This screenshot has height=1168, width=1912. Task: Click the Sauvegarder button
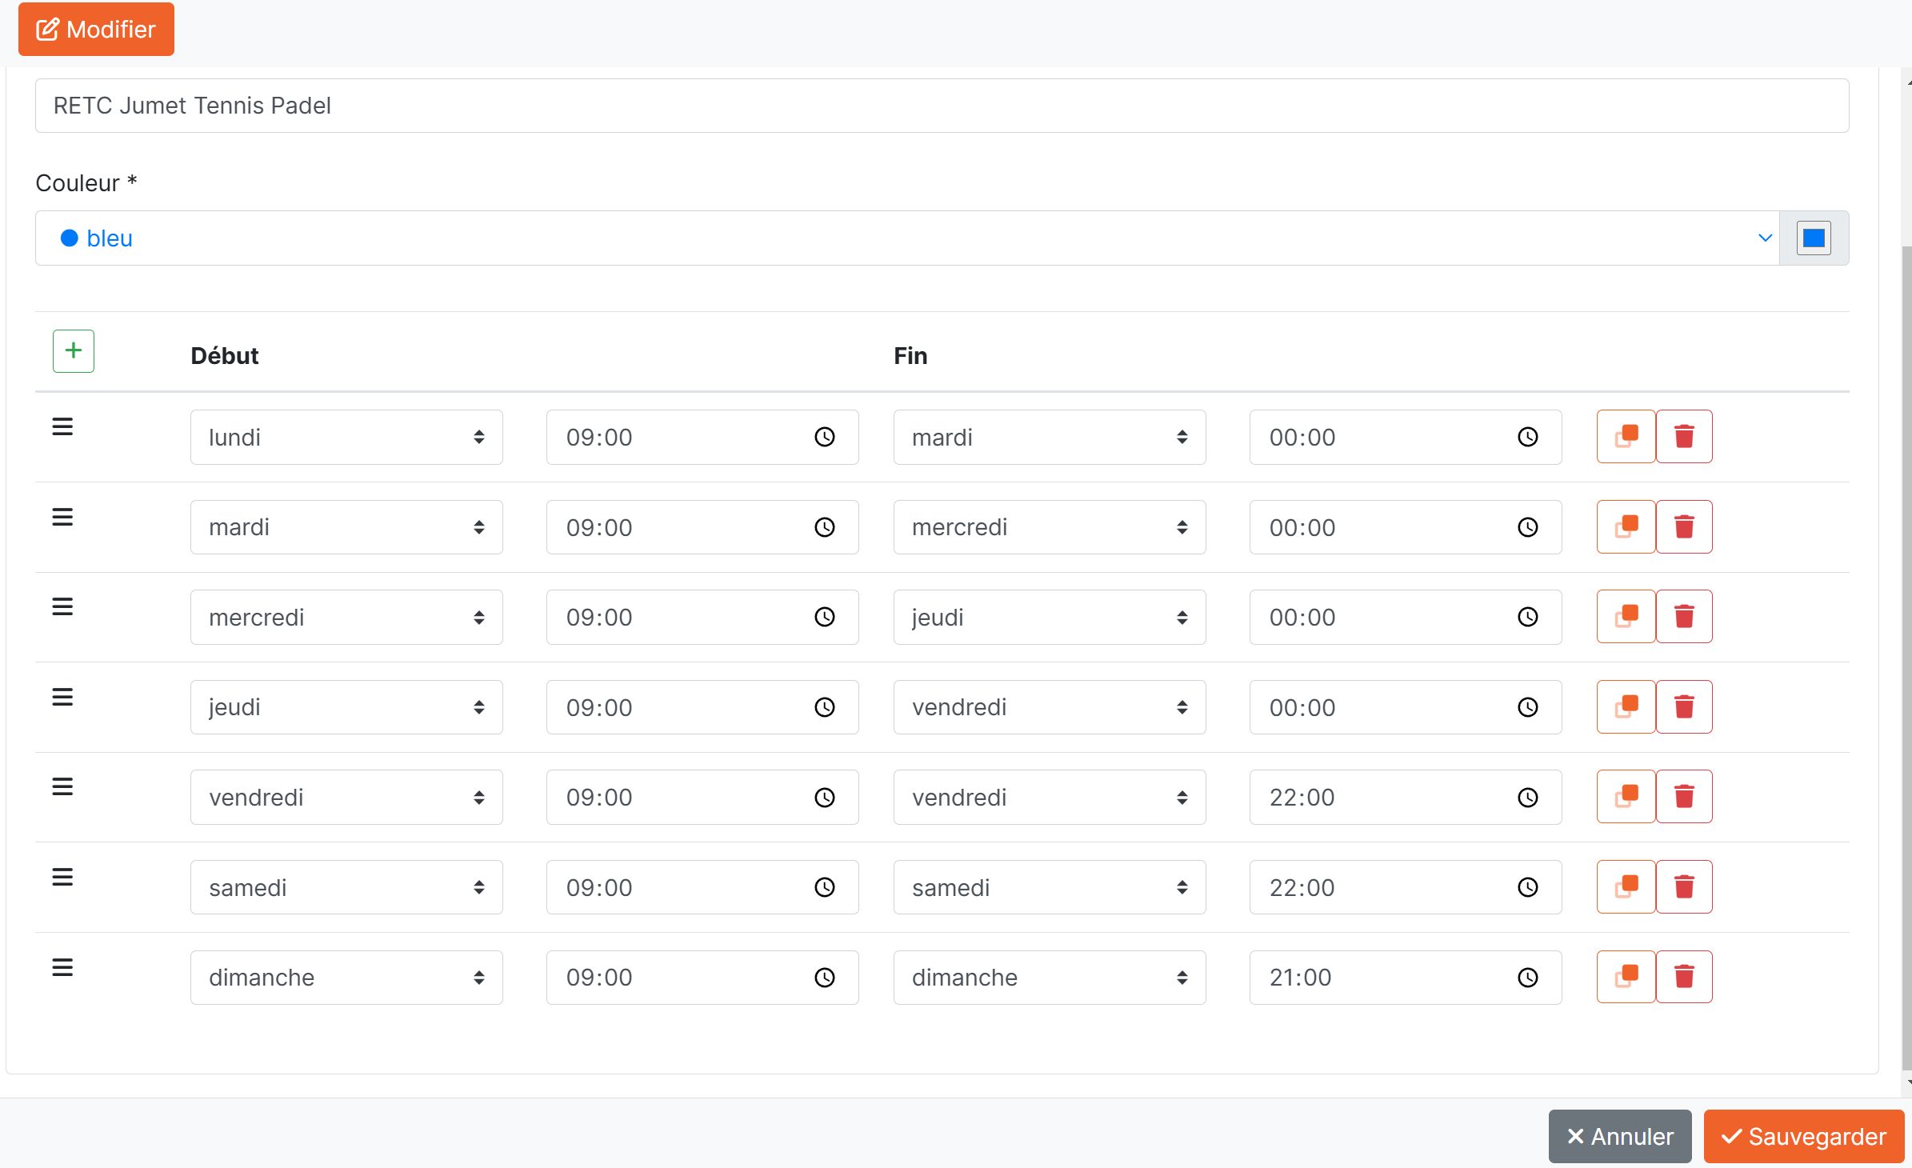pyautogui.click(x=1803, y=1136)
